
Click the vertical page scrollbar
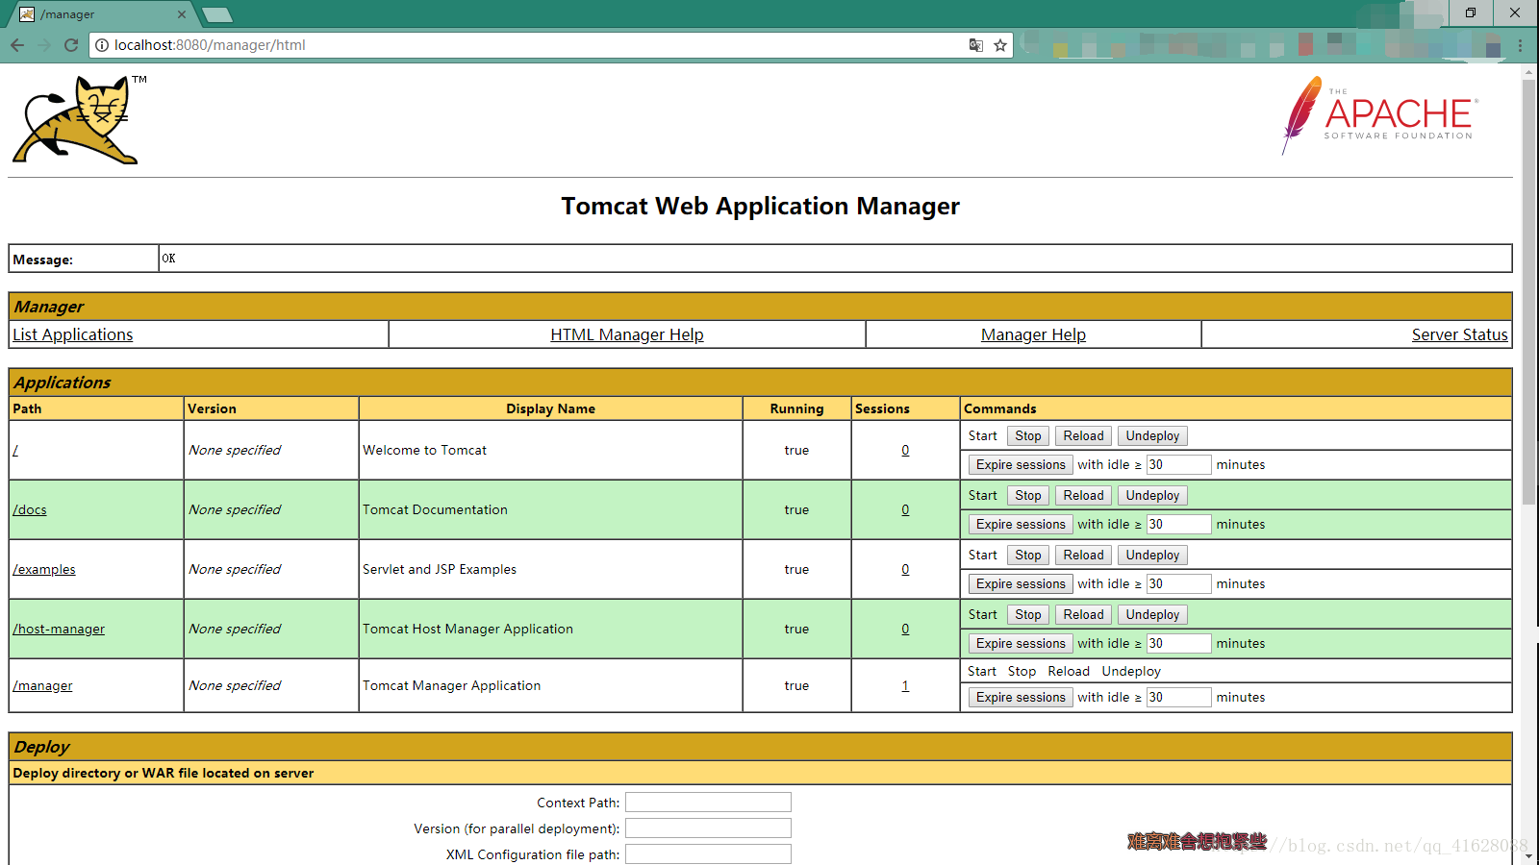pyautogui.click(x=1528, y=293)
